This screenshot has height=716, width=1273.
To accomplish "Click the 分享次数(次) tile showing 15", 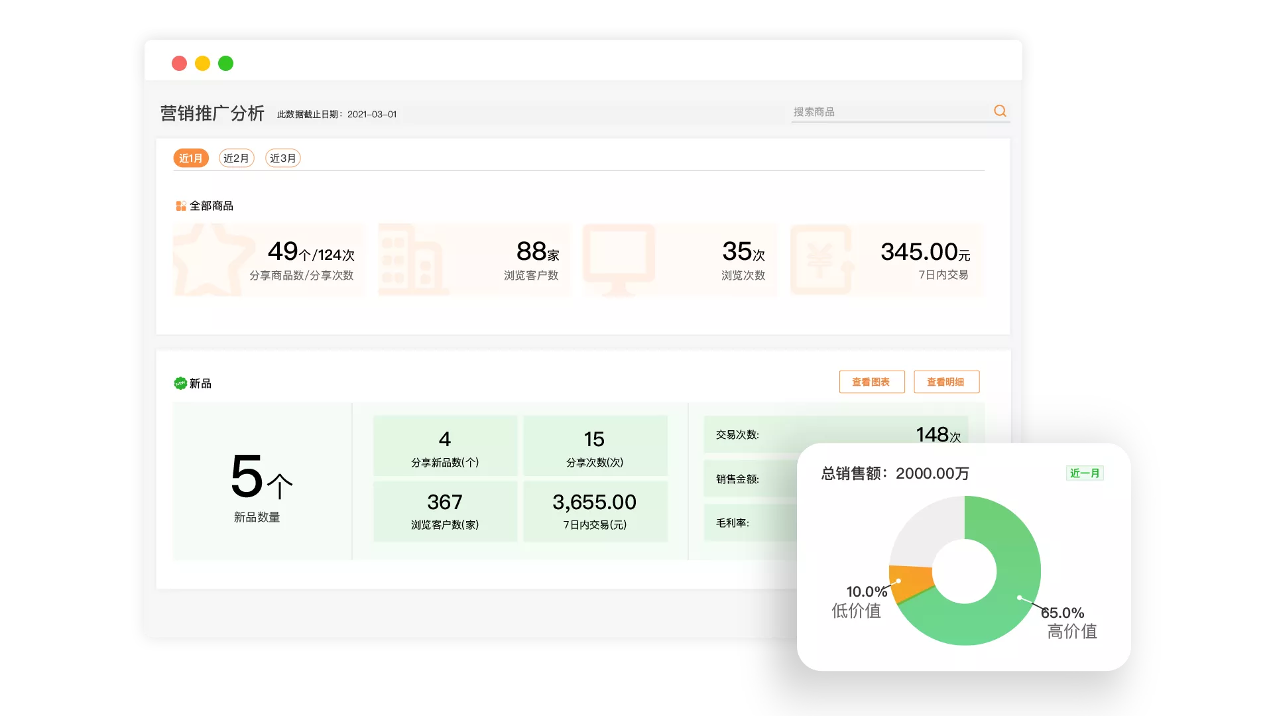I will coord(595,446).
